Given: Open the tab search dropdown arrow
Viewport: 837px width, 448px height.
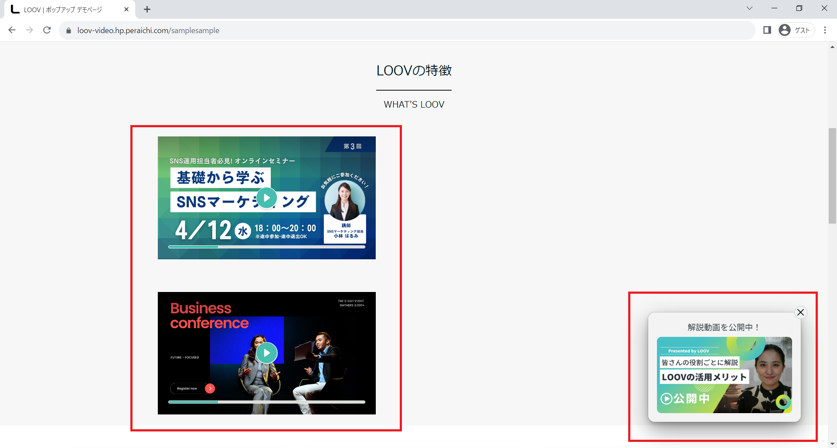Looking at the screenshot, I should 749,8.
